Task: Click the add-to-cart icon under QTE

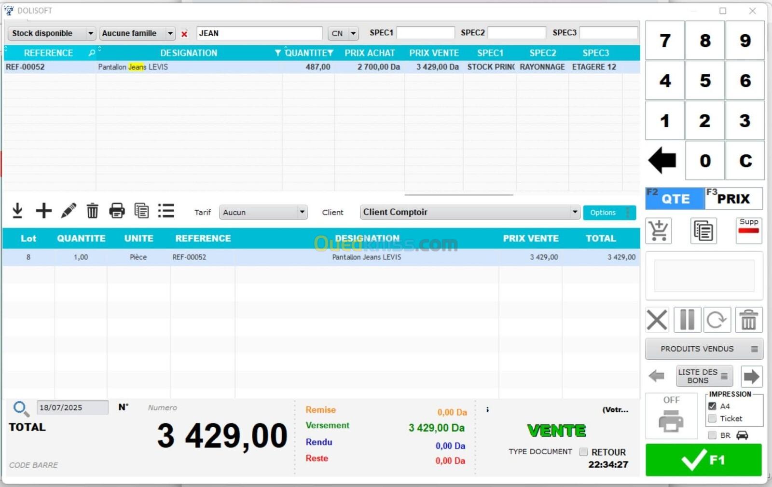Action: point(659,230)
